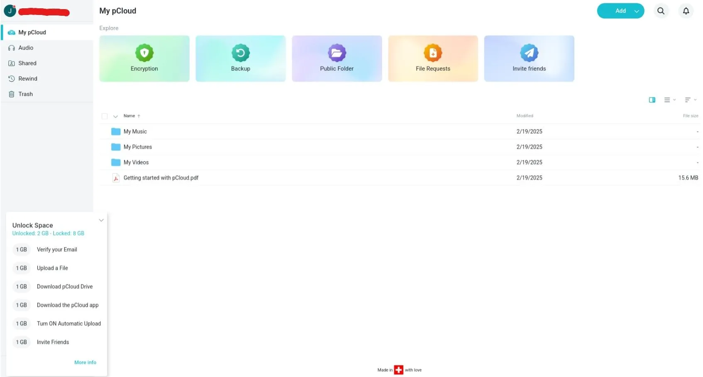Toggle the info side panel icon

tap(652, 100)
